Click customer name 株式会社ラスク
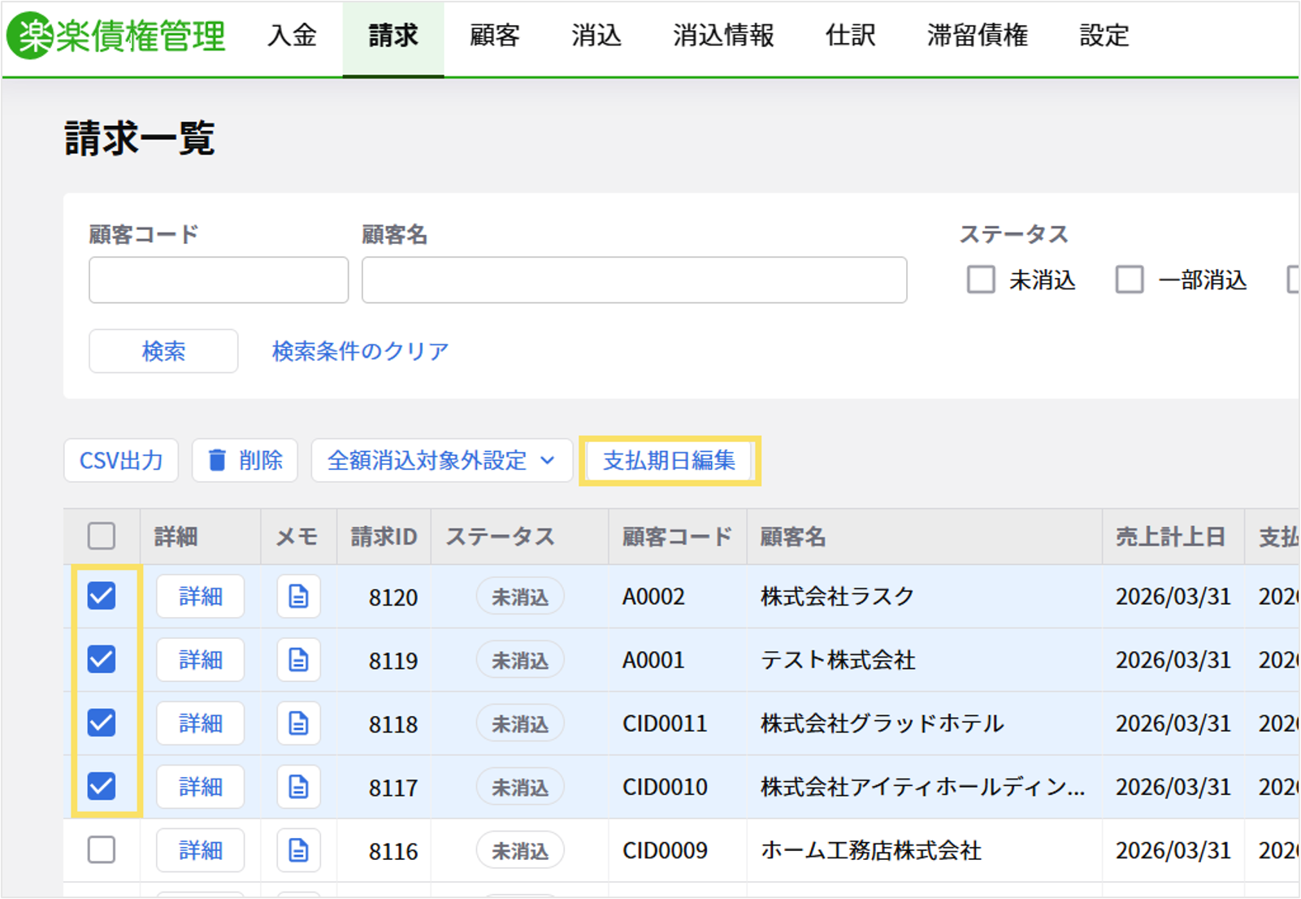This screenshot has height=899, width=1301. pos(837,597)
